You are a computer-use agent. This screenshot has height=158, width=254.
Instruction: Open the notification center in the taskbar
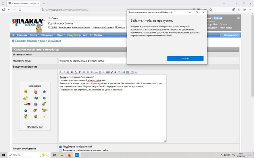click(x=249, y=155)
